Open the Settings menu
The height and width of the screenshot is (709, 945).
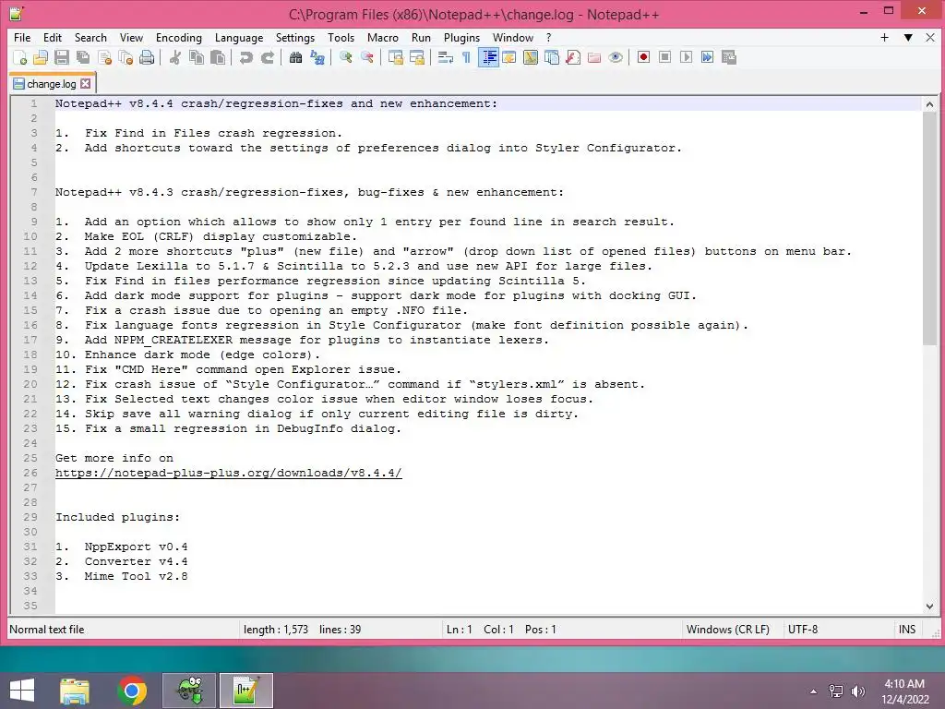295,37
